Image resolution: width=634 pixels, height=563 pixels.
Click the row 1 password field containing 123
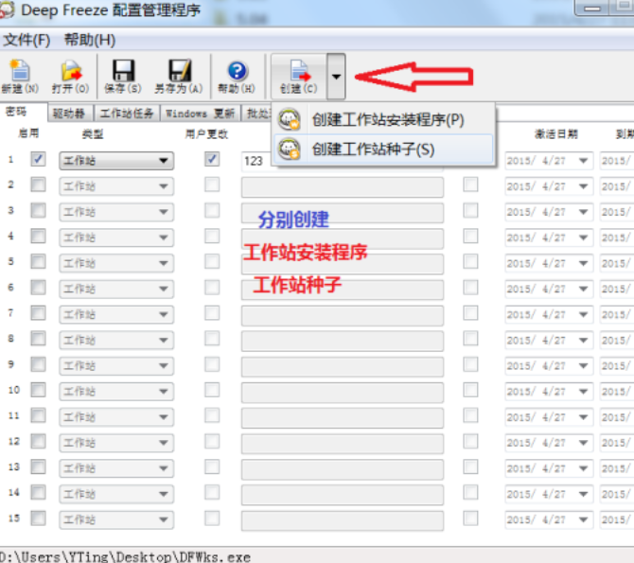(257, 162)
